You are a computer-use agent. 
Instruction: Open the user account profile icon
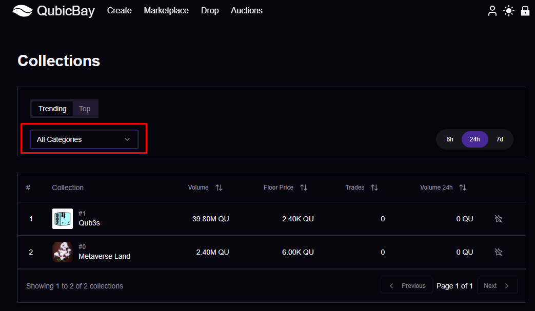492,11
